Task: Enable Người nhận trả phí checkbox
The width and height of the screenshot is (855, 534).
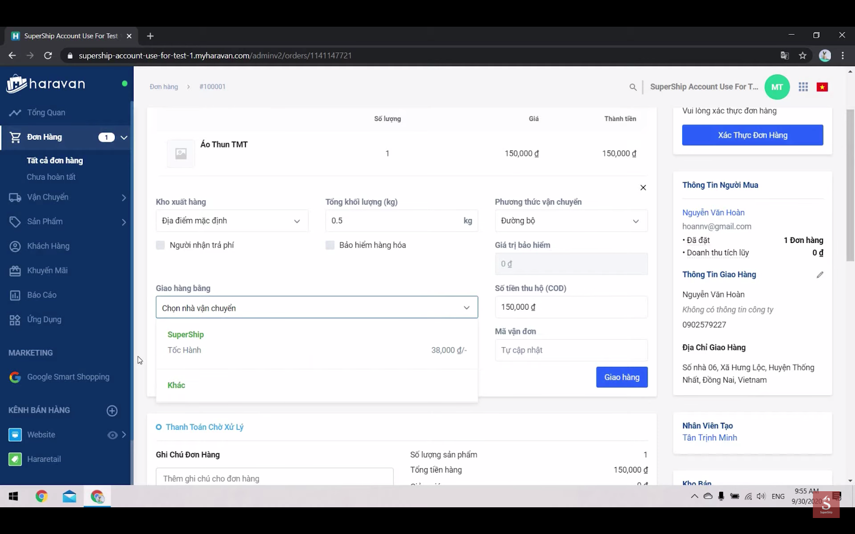Action: 160,245
